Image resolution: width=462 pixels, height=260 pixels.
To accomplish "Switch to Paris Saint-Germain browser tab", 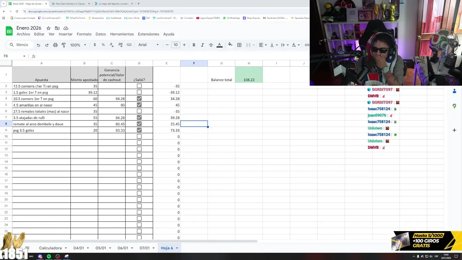I will pyautogui.click(x=70, y=4).
